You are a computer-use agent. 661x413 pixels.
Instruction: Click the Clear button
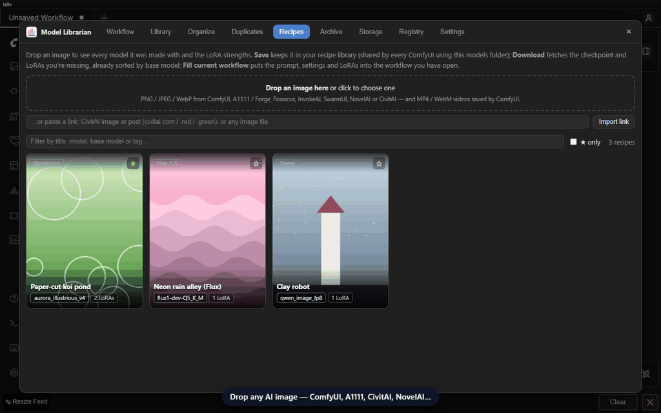[x=618, y=401]
